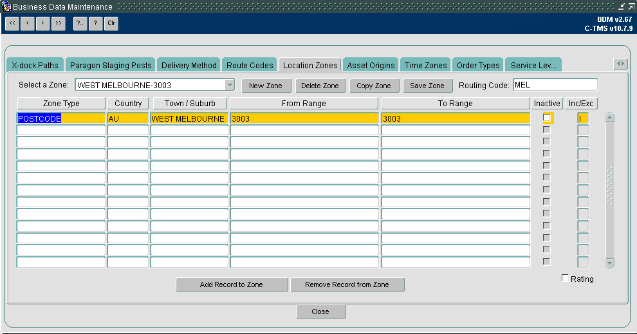
Task: Jump to last record with >> button
Action: point(58,23)
